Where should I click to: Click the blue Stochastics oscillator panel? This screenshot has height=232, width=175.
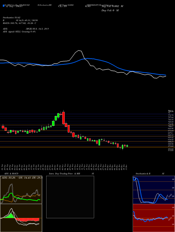pyautogui.click(x=154, y=190)
